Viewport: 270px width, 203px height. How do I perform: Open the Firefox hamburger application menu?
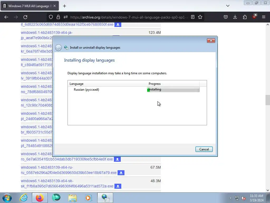(x=264, y=17)
